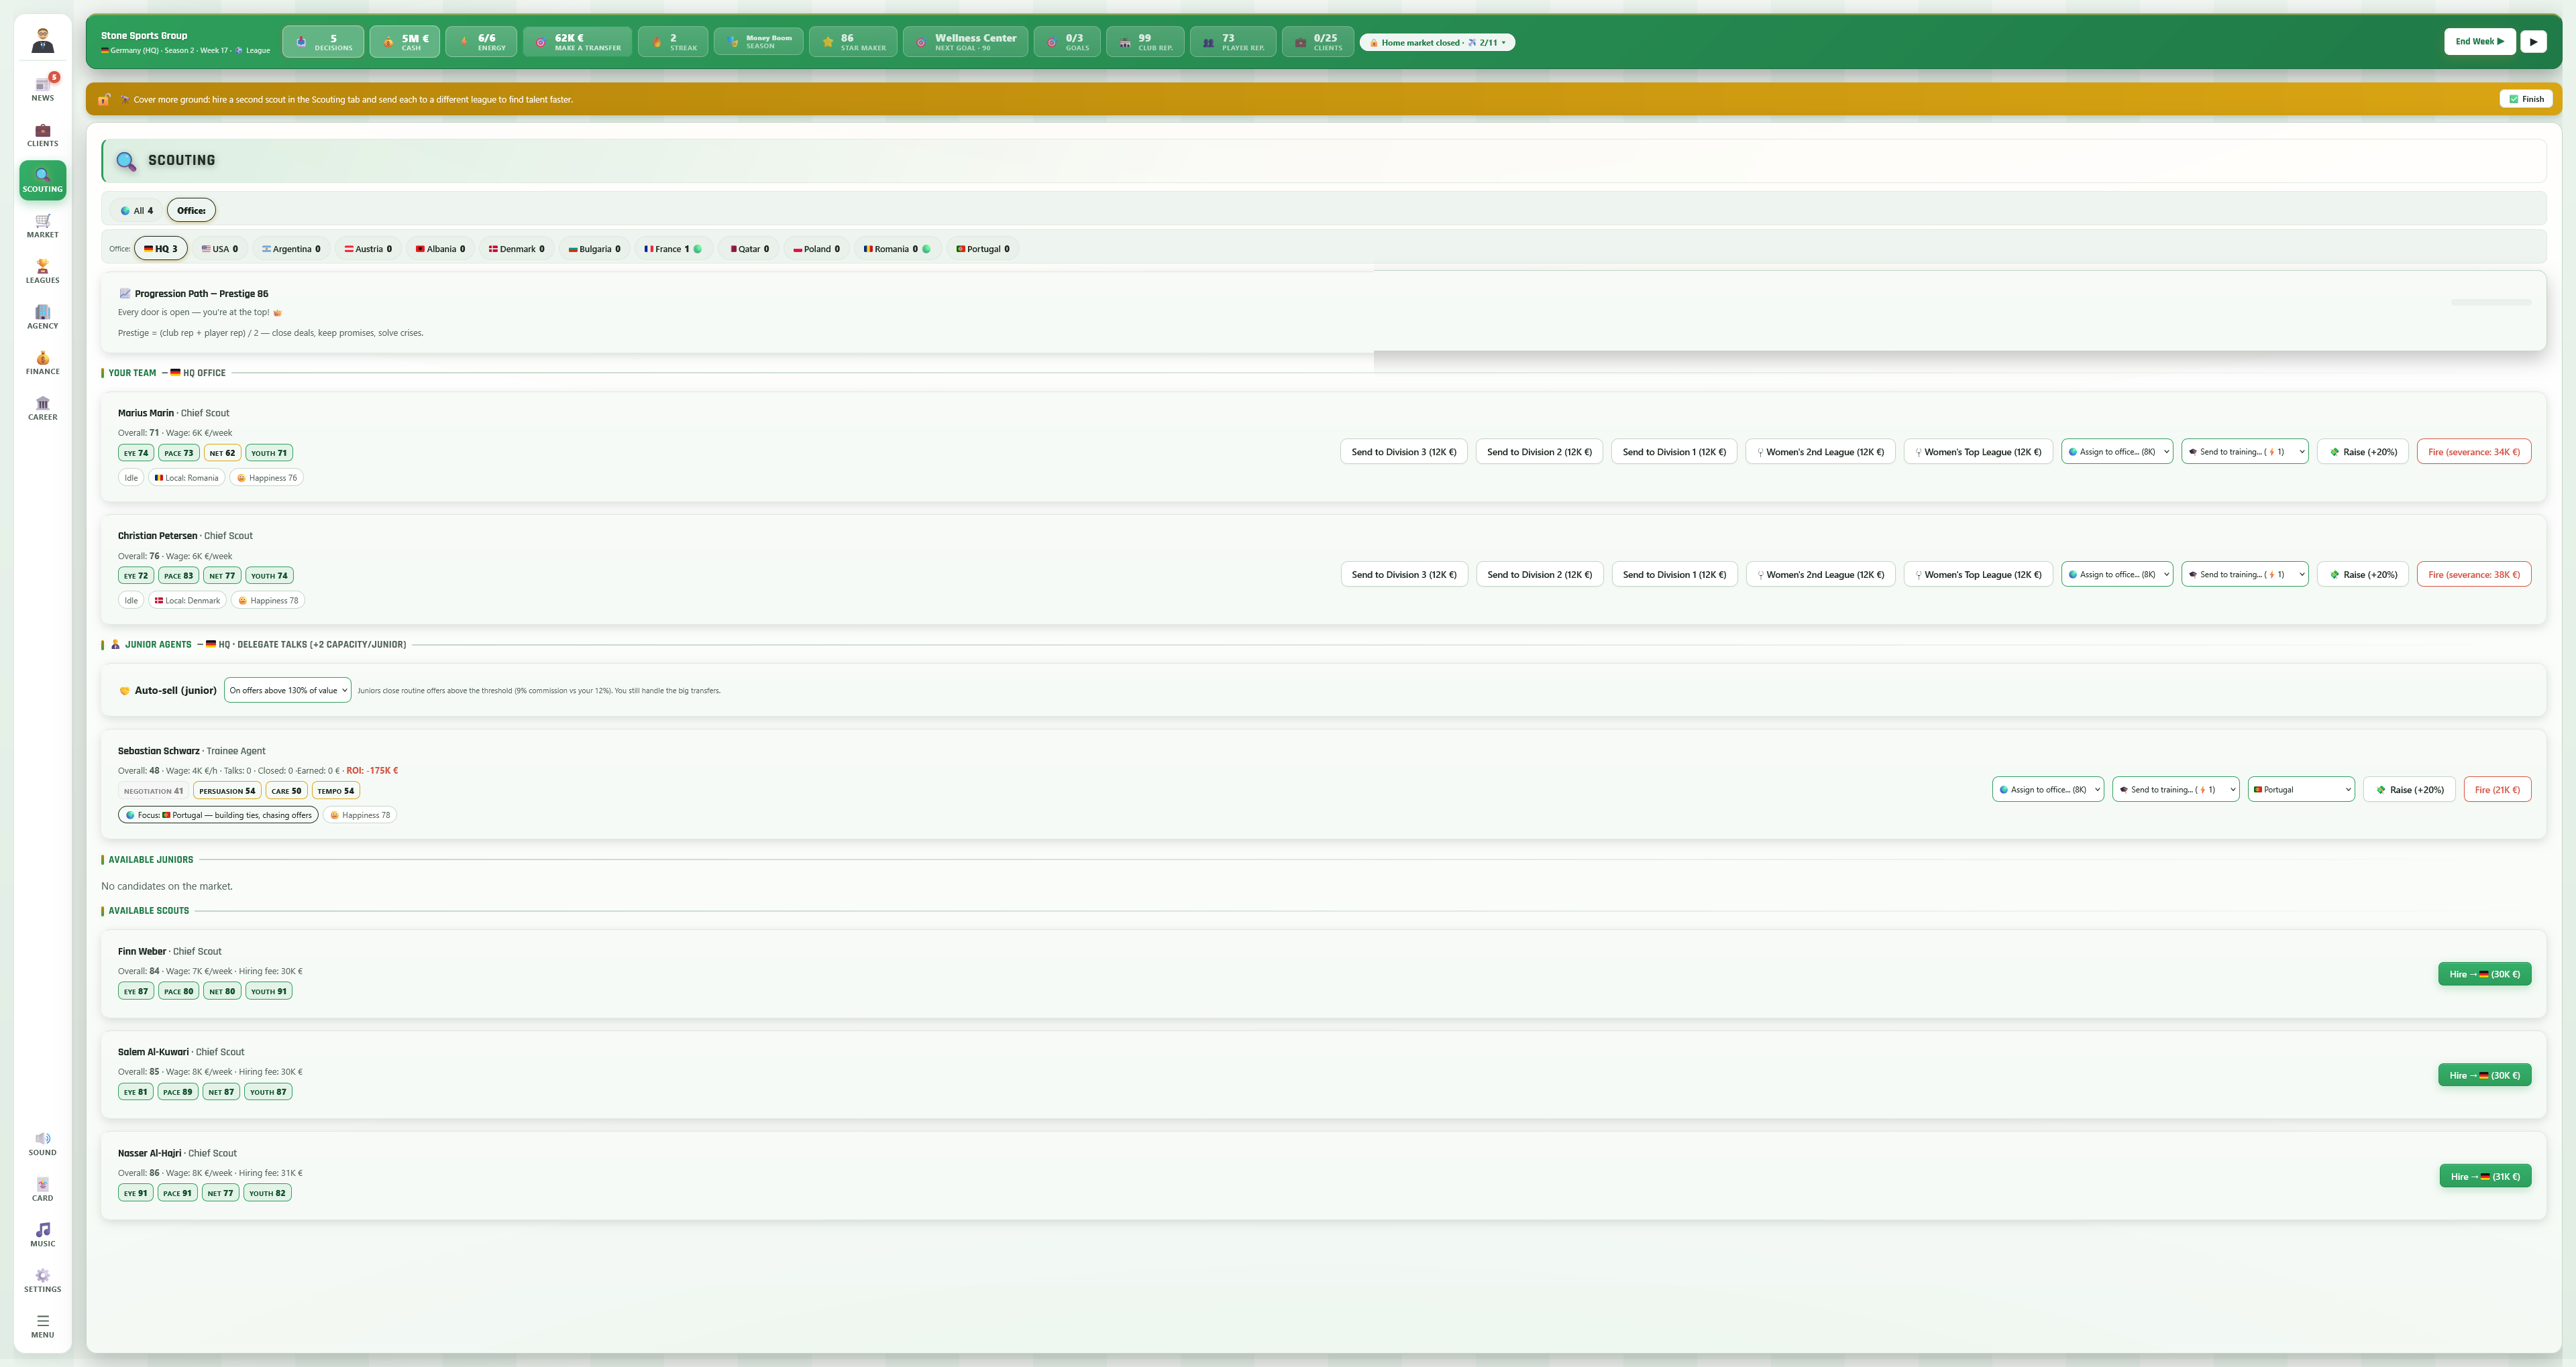
Task: Open Christian Petersen's Send to training dropdown
Action: (2245, 575)
